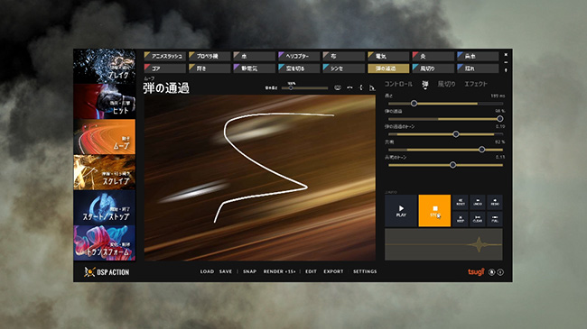Select the スクレイプ (Scrape) category thumbnail
The height and width of the screenshot is (329, 587).
tap(105, 172)
